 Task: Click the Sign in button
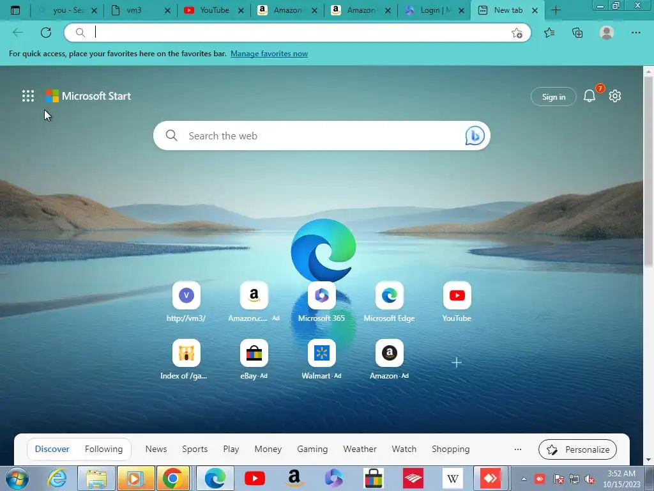[x=554, y=97]
